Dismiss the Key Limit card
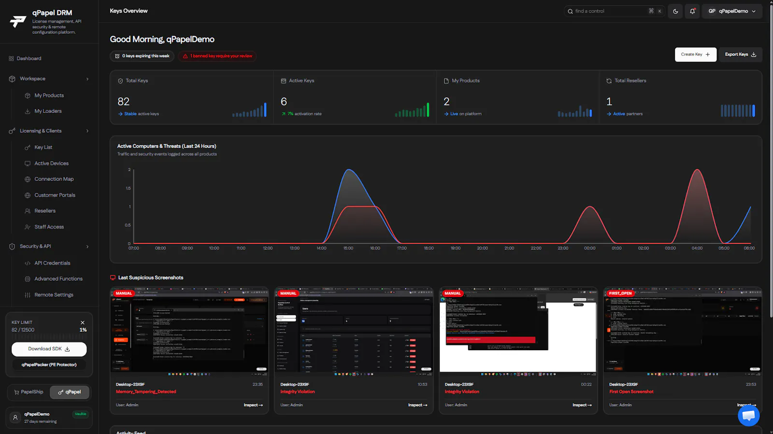This screenshot has width=773, height=434. coord(83,323)
